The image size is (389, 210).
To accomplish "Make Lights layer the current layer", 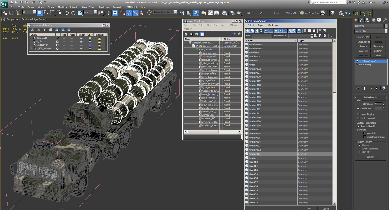I will point(57,41).
